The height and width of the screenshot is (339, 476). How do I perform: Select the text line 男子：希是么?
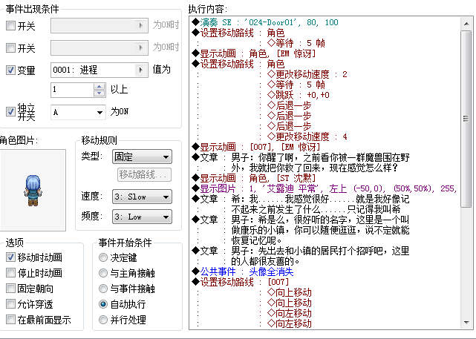pyautogui.click(x=301, y=220)
